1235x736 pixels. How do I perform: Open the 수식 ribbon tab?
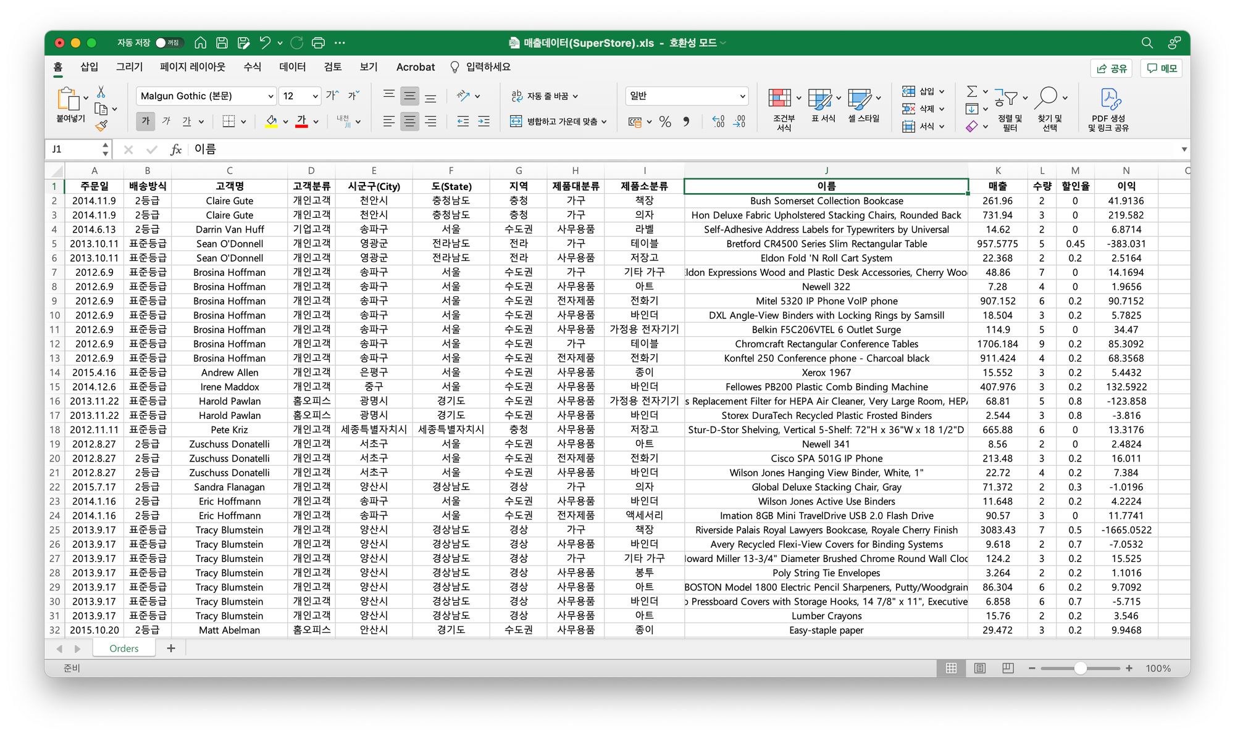pos(252,67)
